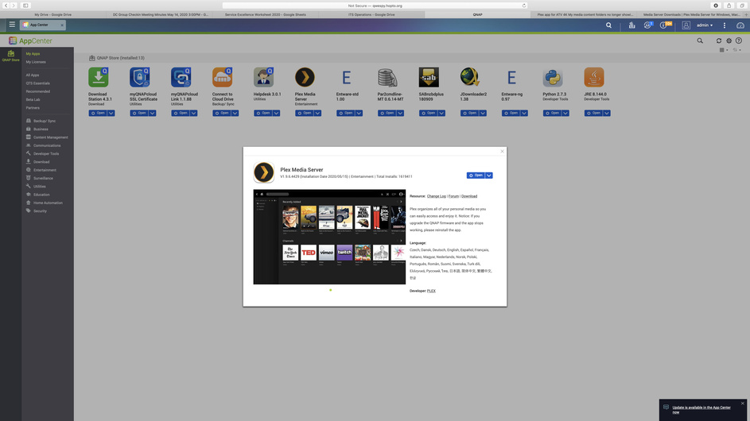Select My Licenses in sidebar
Screen dimensions: 750x421
[36, 62]
